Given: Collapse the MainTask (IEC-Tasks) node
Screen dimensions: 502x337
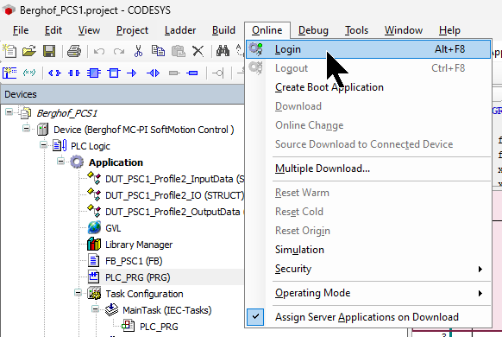Looking at the screenshot, I should (x=96, y=308).
